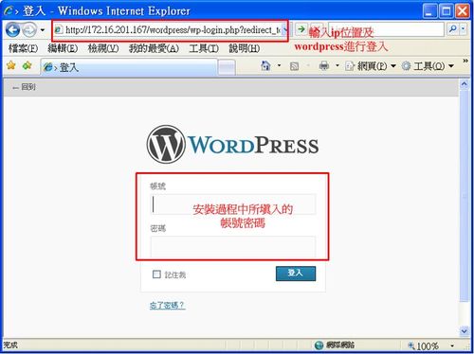
Task: Click the blank new tab button
Action: pos(227,67)
